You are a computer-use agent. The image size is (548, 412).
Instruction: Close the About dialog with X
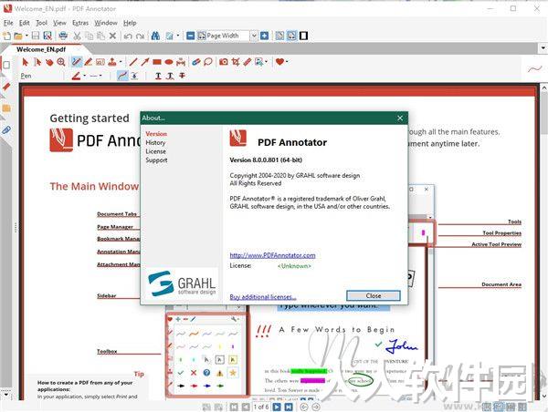[400, 118]
